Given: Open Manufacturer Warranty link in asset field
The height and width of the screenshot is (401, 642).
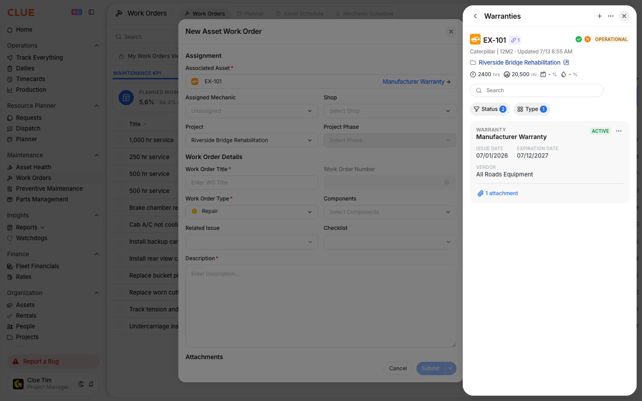Looking at the screenshot, I should (416, 82).
